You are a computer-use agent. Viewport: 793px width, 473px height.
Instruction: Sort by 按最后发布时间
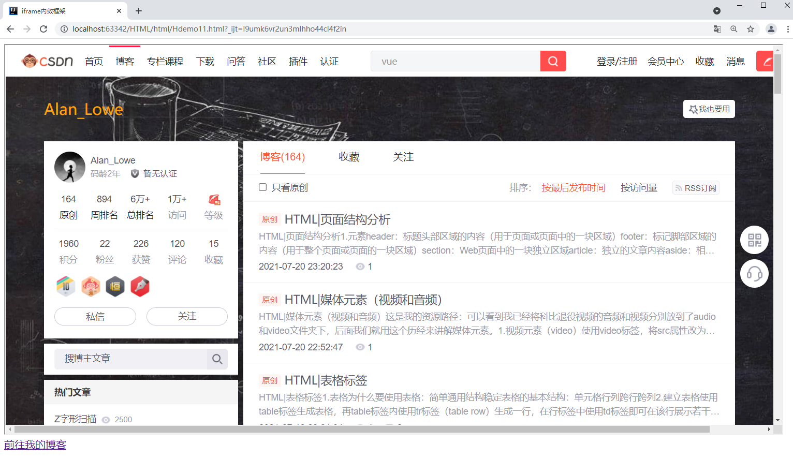(574, 188)
